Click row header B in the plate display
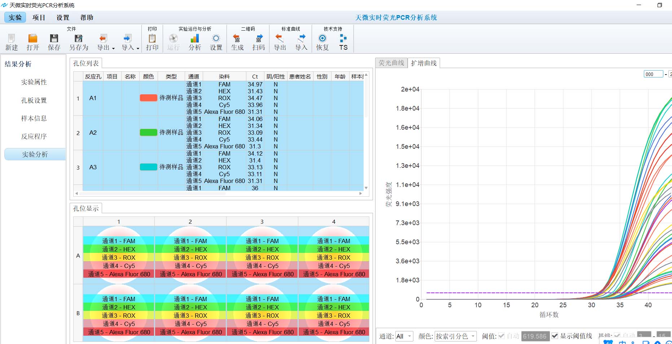The image size is (672, 344). pos(78,313)
